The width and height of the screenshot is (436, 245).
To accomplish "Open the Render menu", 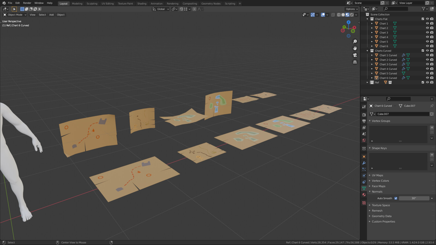I will (27, 3).
